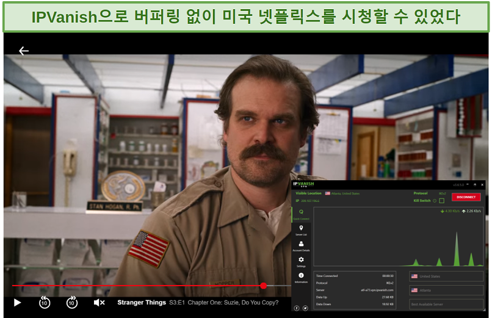Open the United States country dropdown

tap(446, 276)
